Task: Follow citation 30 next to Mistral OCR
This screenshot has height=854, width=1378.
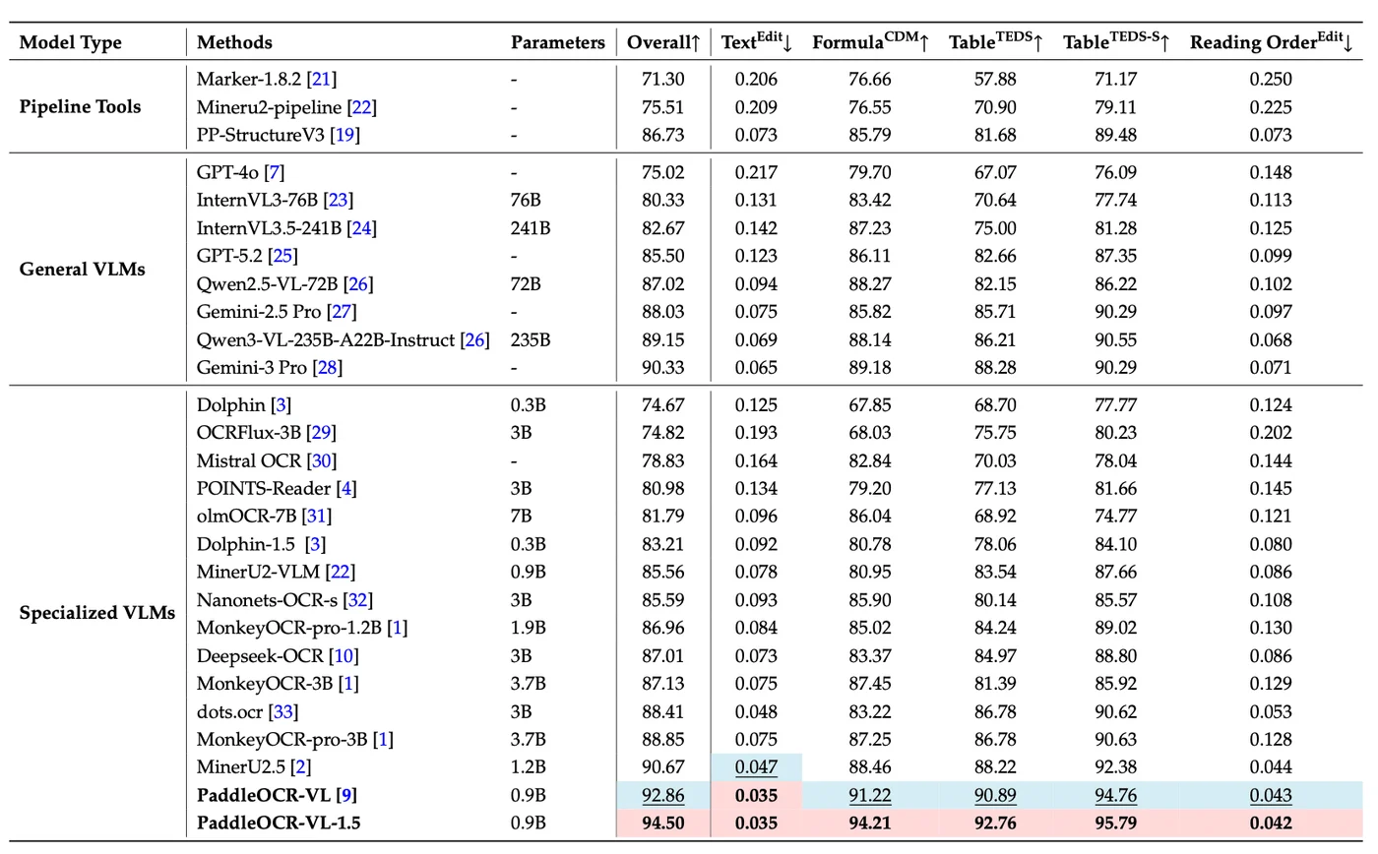Action: (322, 460)
